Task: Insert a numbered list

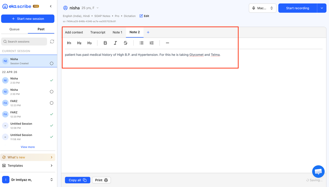Action: pyautogui.click(x=152, y=43)
